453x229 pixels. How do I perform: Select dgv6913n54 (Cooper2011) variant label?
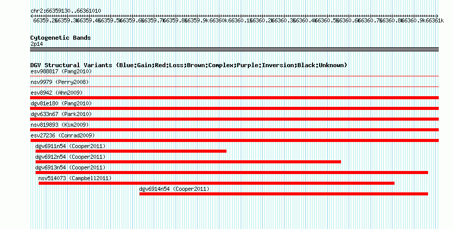click(70, 167)
